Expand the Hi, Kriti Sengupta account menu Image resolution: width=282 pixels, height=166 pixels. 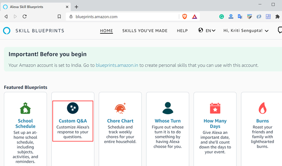[x=246, y=31]
